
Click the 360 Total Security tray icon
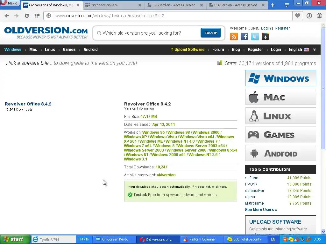(291, 240)
